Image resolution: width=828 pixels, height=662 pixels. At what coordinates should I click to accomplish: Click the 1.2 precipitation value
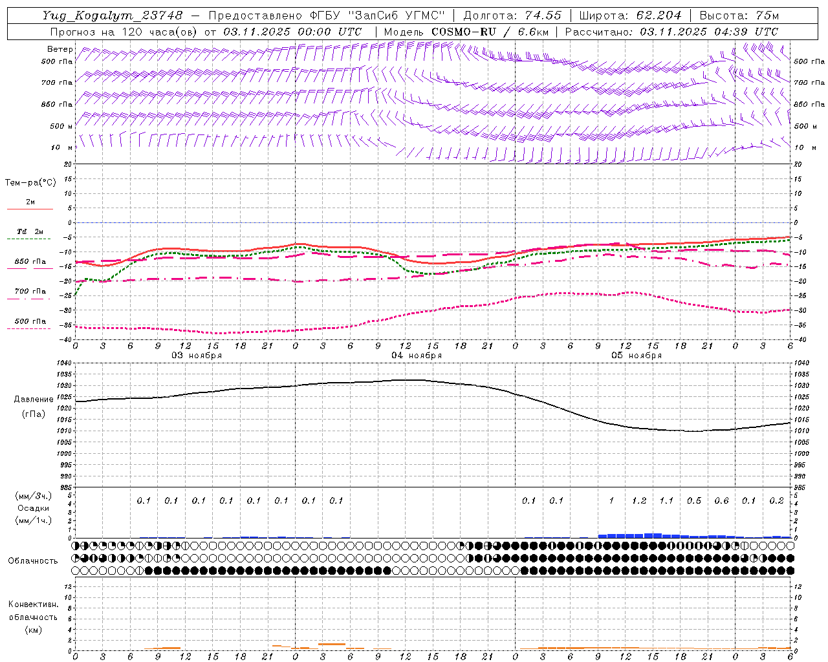click(639, 501)
